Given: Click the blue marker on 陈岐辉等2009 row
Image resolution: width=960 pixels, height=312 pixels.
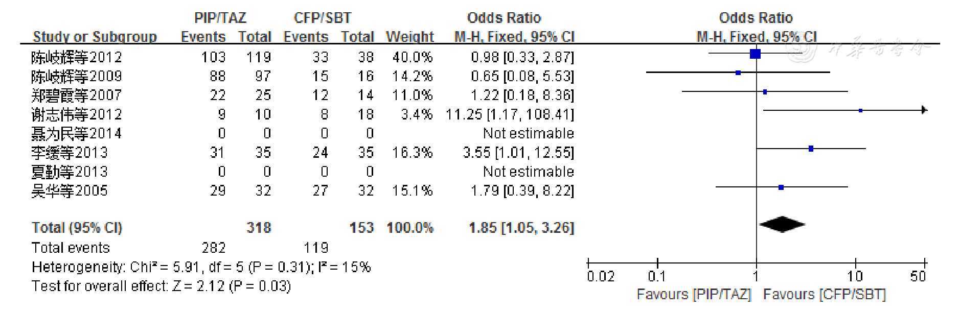Looking at the screenshot, I should point(738,73).
